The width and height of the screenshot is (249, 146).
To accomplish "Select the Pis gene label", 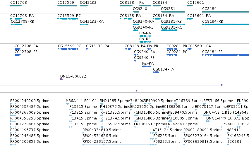I will coord(142,3).
